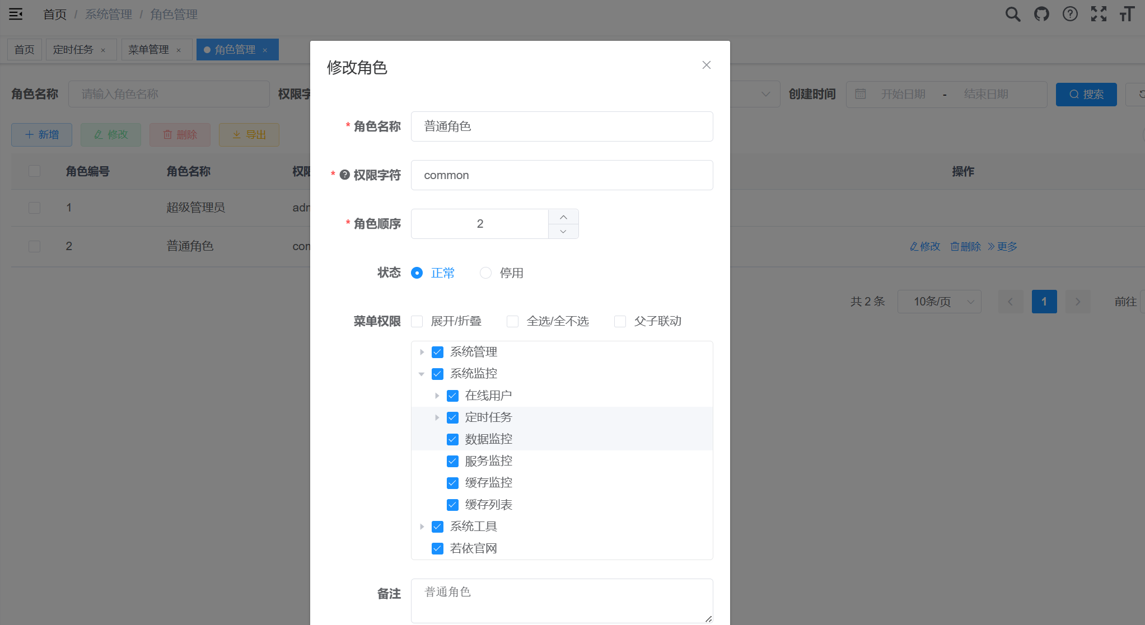Click the help question mark icon
Image resolution: width=1145 pixels, height=625 pixels.
click(x=1070, y=14)
